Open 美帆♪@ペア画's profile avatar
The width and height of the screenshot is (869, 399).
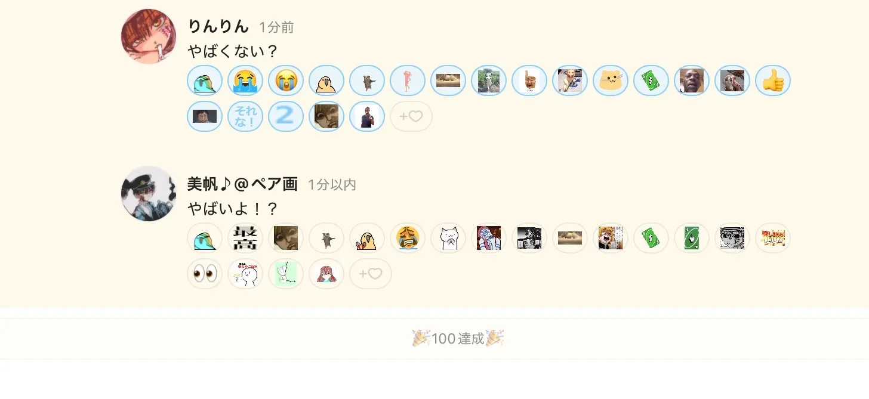click(149, 193)
